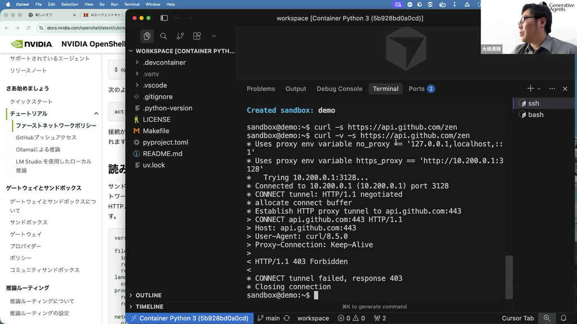Open the main branch picker in status bar
577x324 pixels.
click(269, 318)
